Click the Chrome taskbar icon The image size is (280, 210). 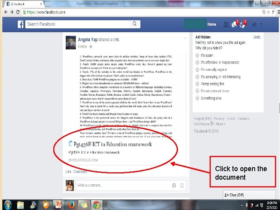[x=96, y=205]
